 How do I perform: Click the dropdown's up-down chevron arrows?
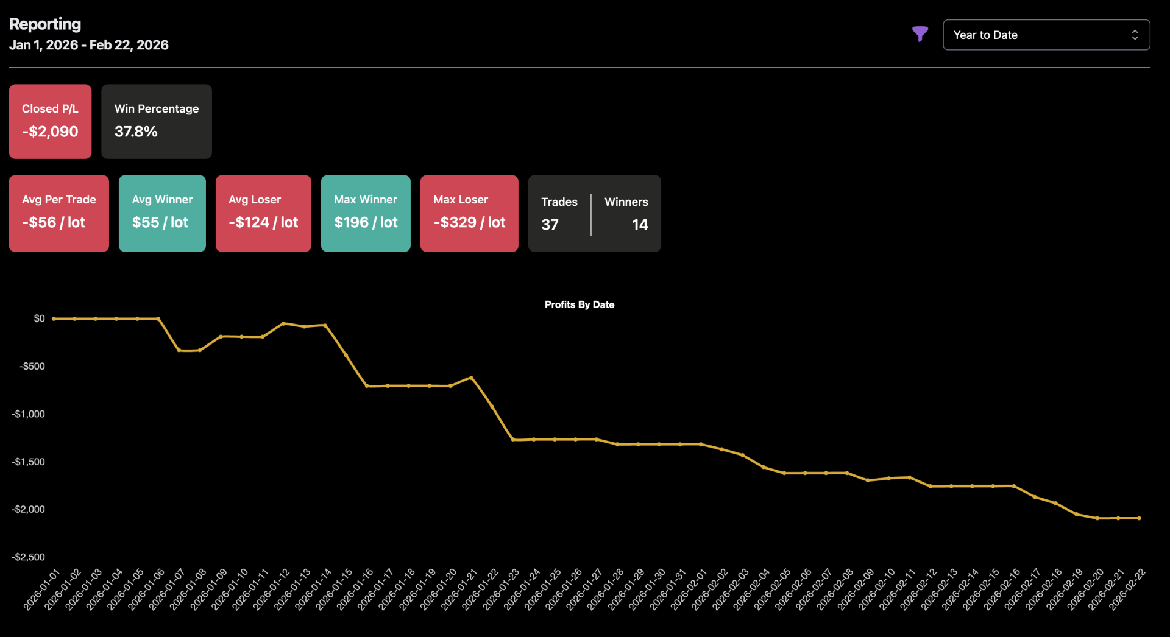(1135, 35)
